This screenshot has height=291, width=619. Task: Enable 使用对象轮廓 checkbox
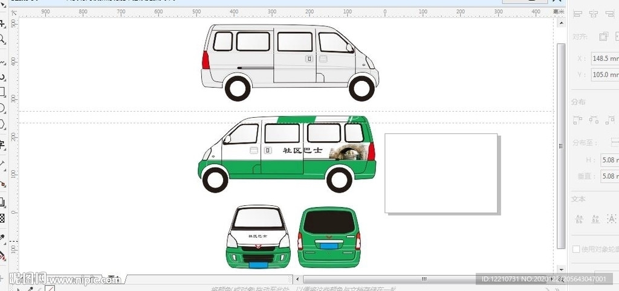click(576, 249)
